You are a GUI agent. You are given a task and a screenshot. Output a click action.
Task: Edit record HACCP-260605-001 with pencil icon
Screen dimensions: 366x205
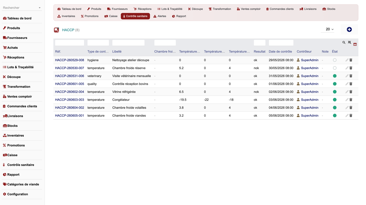(347, 116)
